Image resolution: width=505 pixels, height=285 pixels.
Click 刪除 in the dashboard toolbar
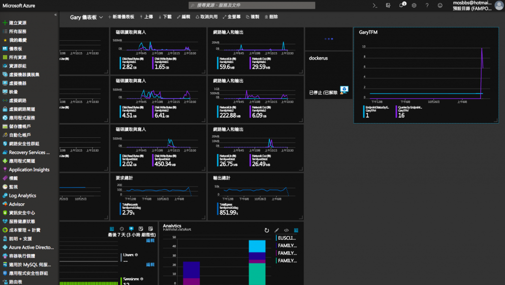(x=271, y=17)
